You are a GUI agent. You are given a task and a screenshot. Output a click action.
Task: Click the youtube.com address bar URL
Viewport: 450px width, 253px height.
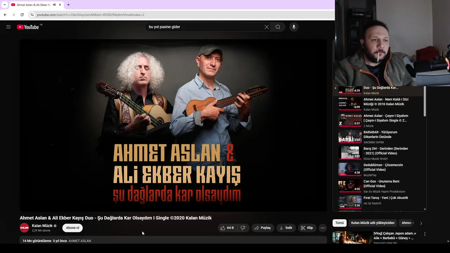coord(90,15)
